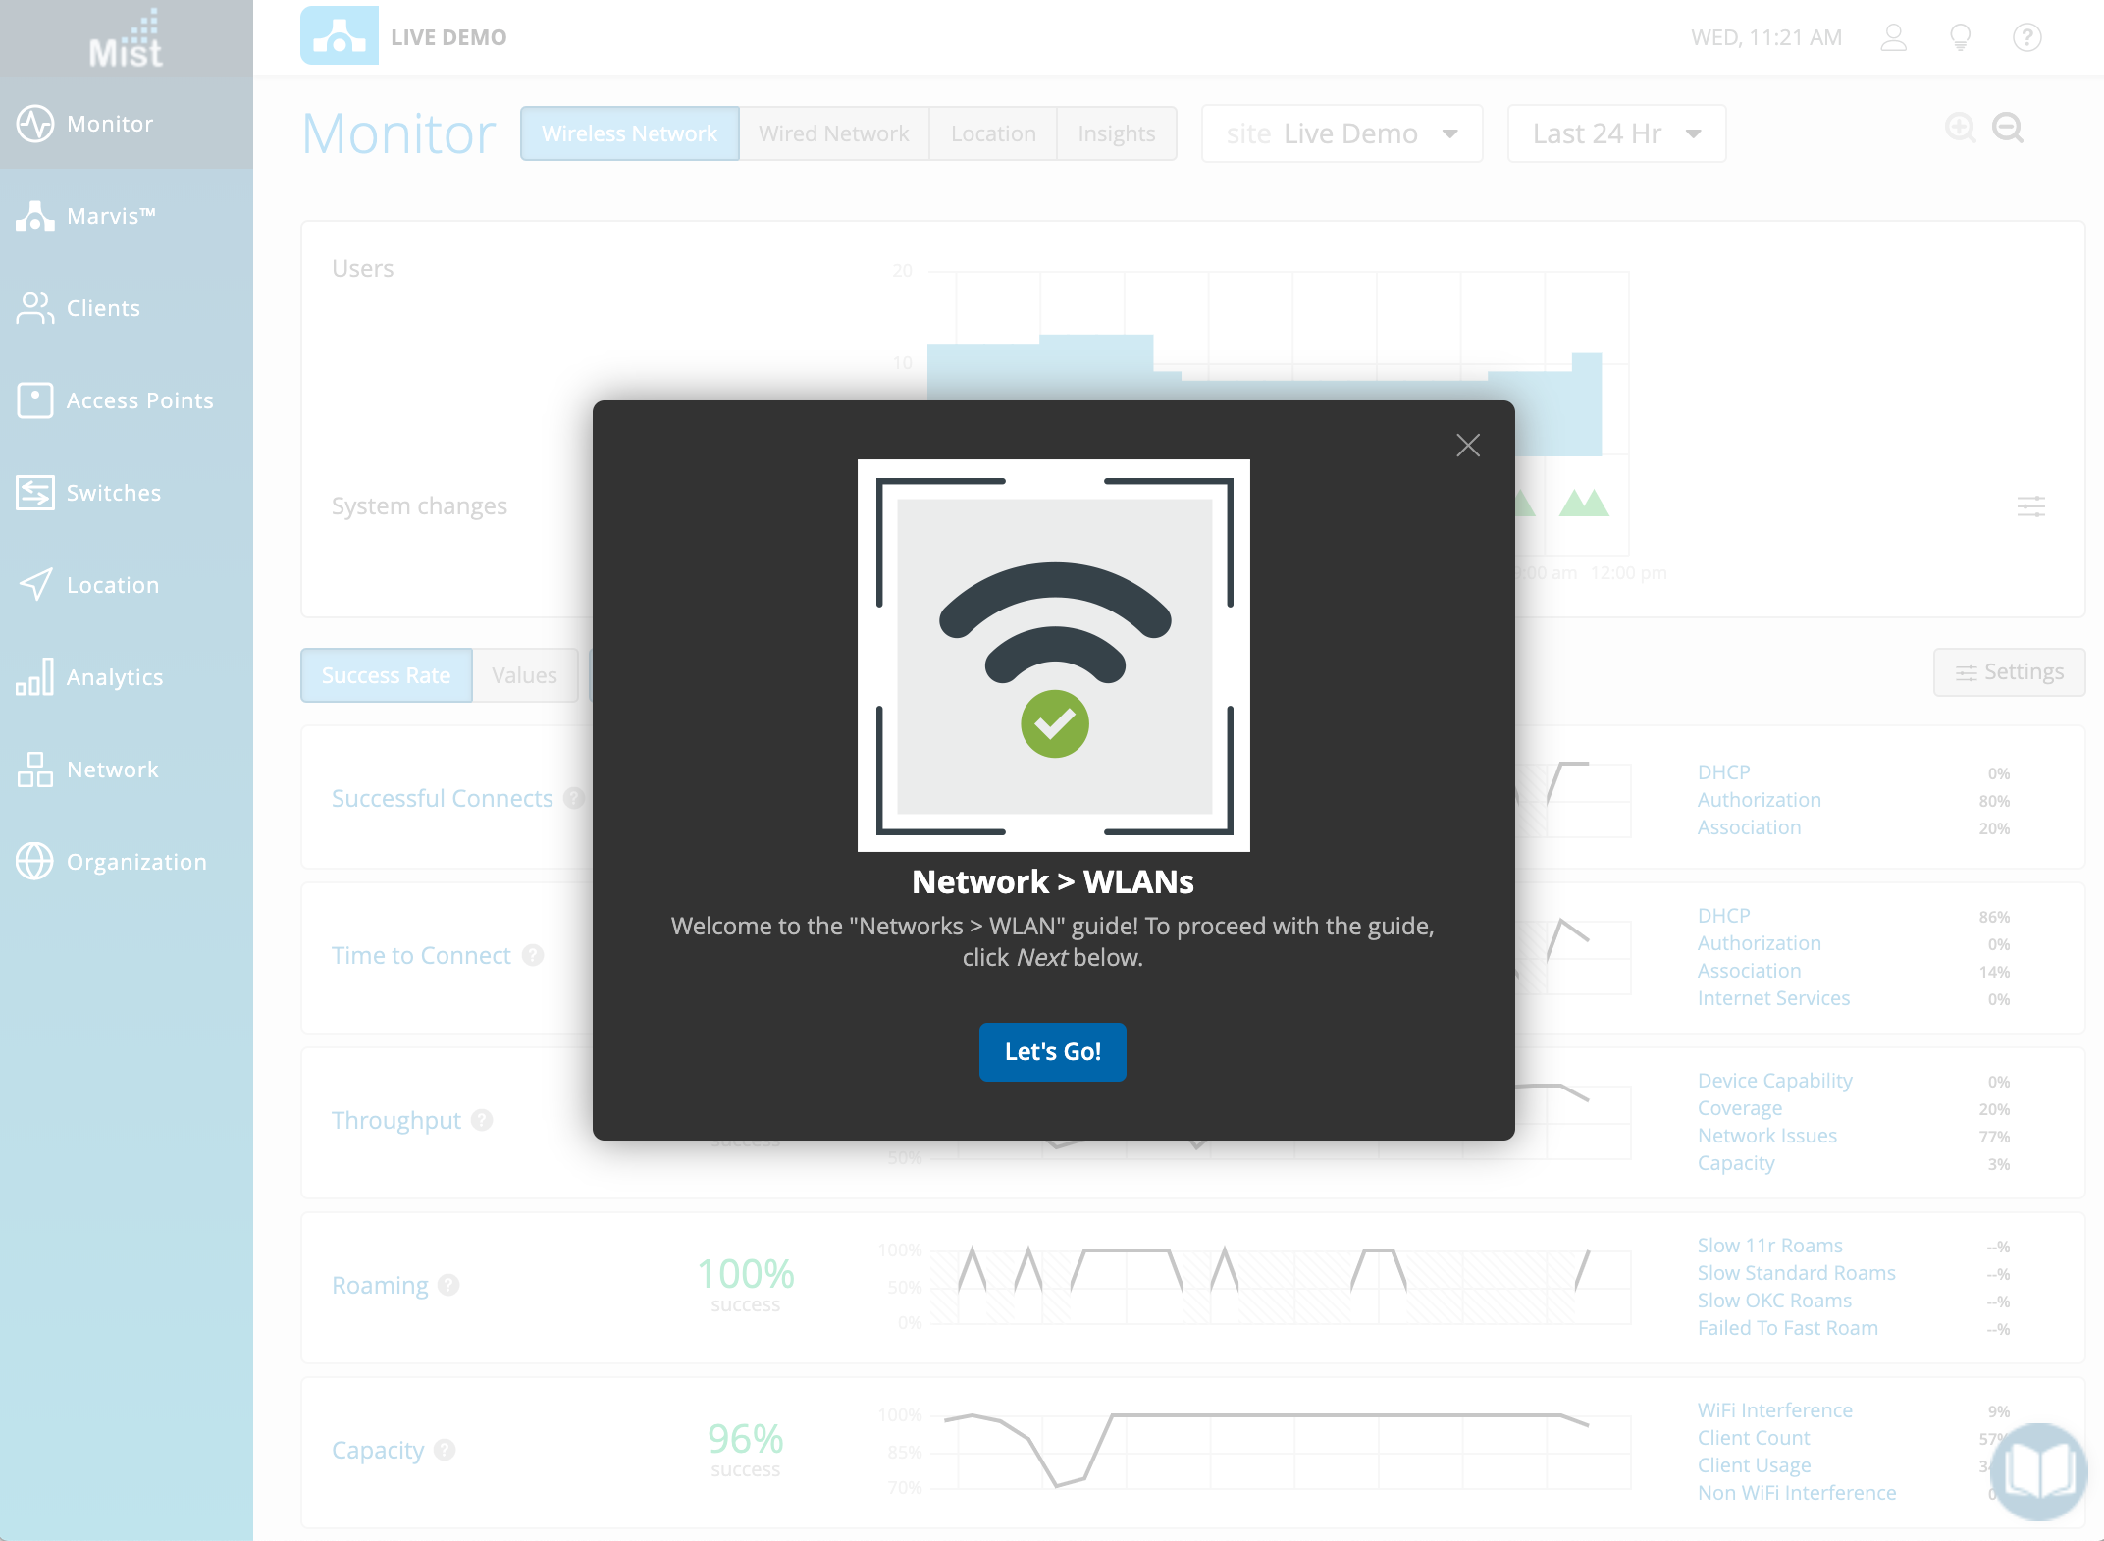
Task: Toggle the Success Rate view
Action: click(x=386, y=675)
